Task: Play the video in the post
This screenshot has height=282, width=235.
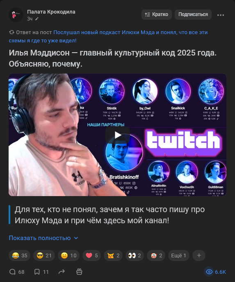Action: tap(117, 135)
